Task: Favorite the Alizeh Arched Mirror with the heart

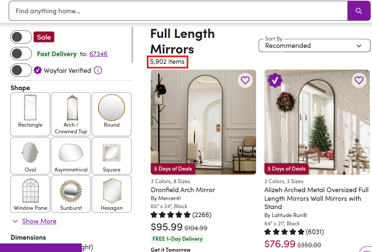Action: pyautogui.click(x=359, y=80)
